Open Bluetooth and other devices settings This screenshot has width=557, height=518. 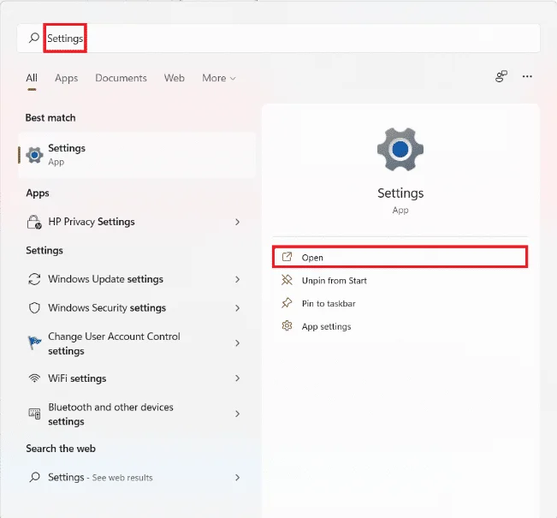tap(135, 414)
